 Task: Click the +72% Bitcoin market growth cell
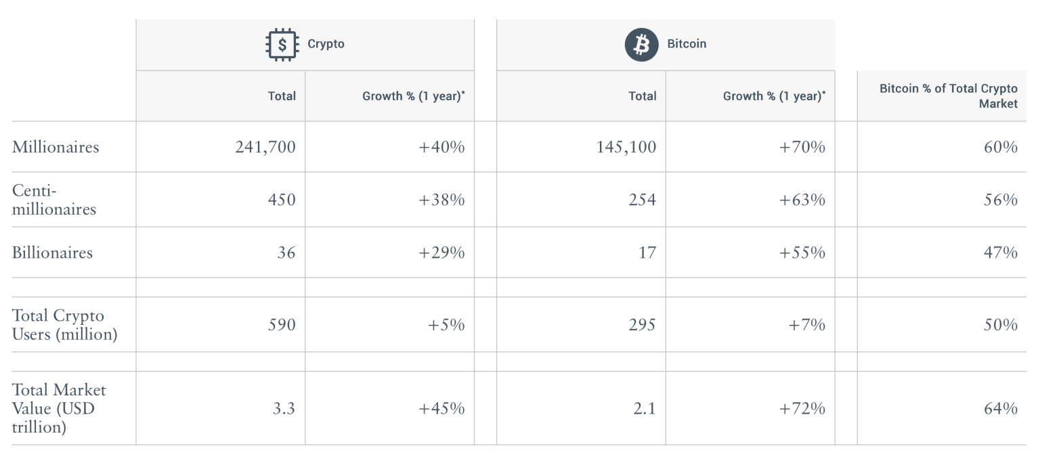[x=802, y=408]
